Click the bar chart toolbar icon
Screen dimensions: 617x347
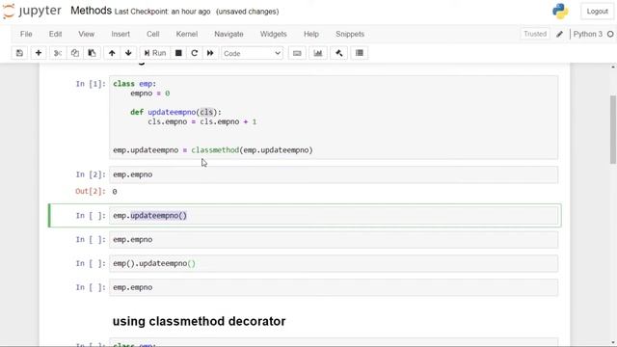coord(318,53)
